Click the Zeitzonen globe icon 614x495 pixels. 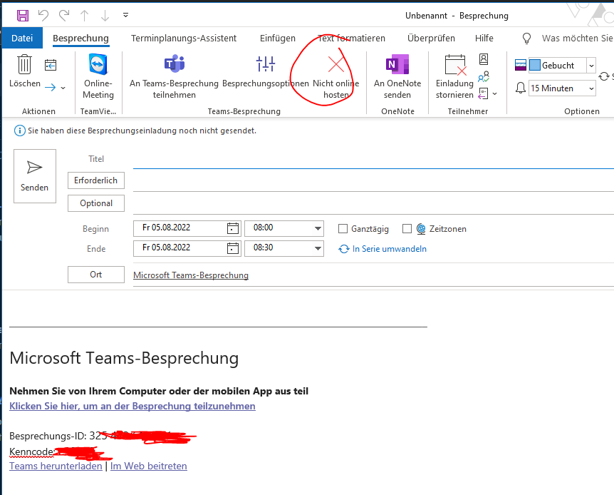[421, 229]
